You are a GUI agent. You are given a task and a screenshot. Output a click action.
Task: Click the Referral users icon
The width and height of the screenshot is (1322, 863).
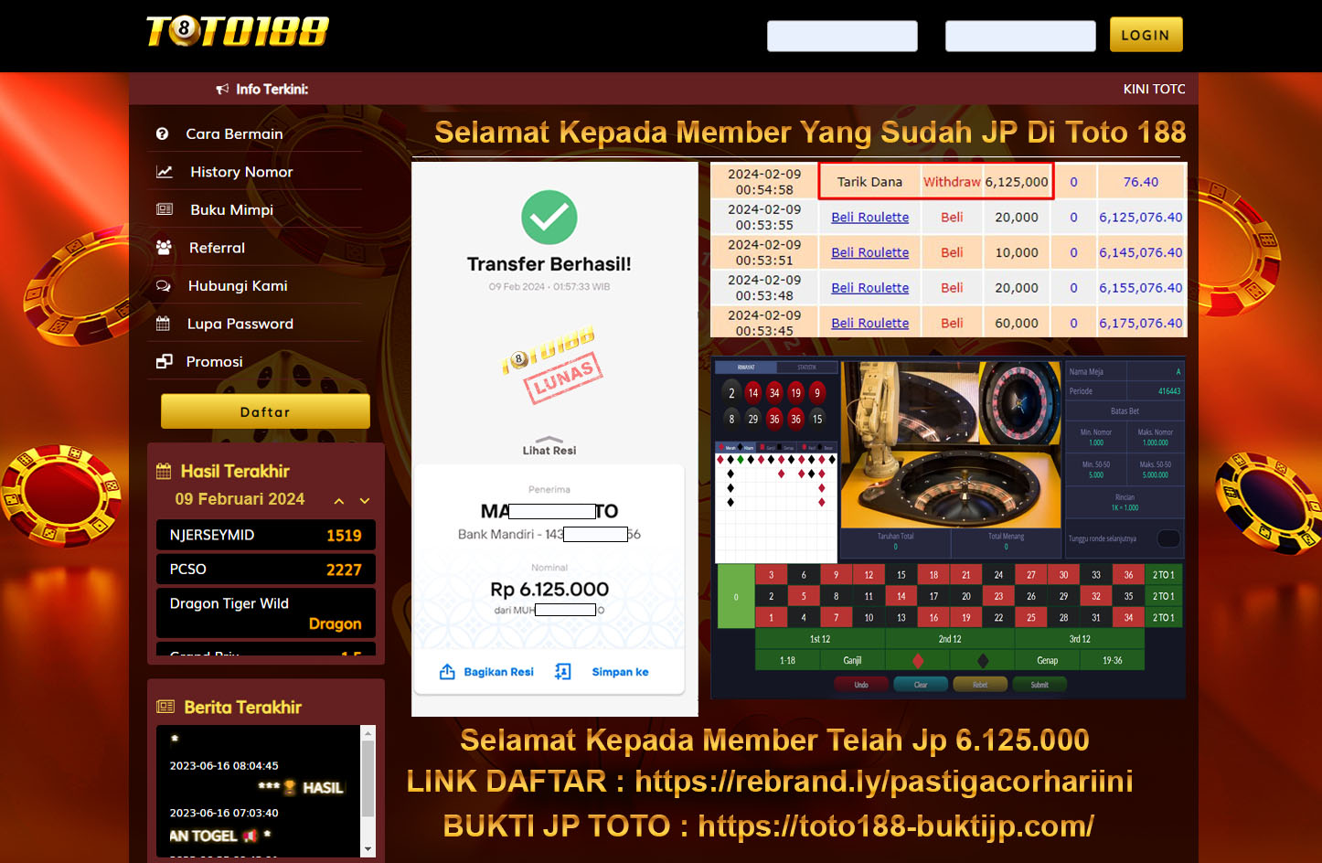click(164, 248)
